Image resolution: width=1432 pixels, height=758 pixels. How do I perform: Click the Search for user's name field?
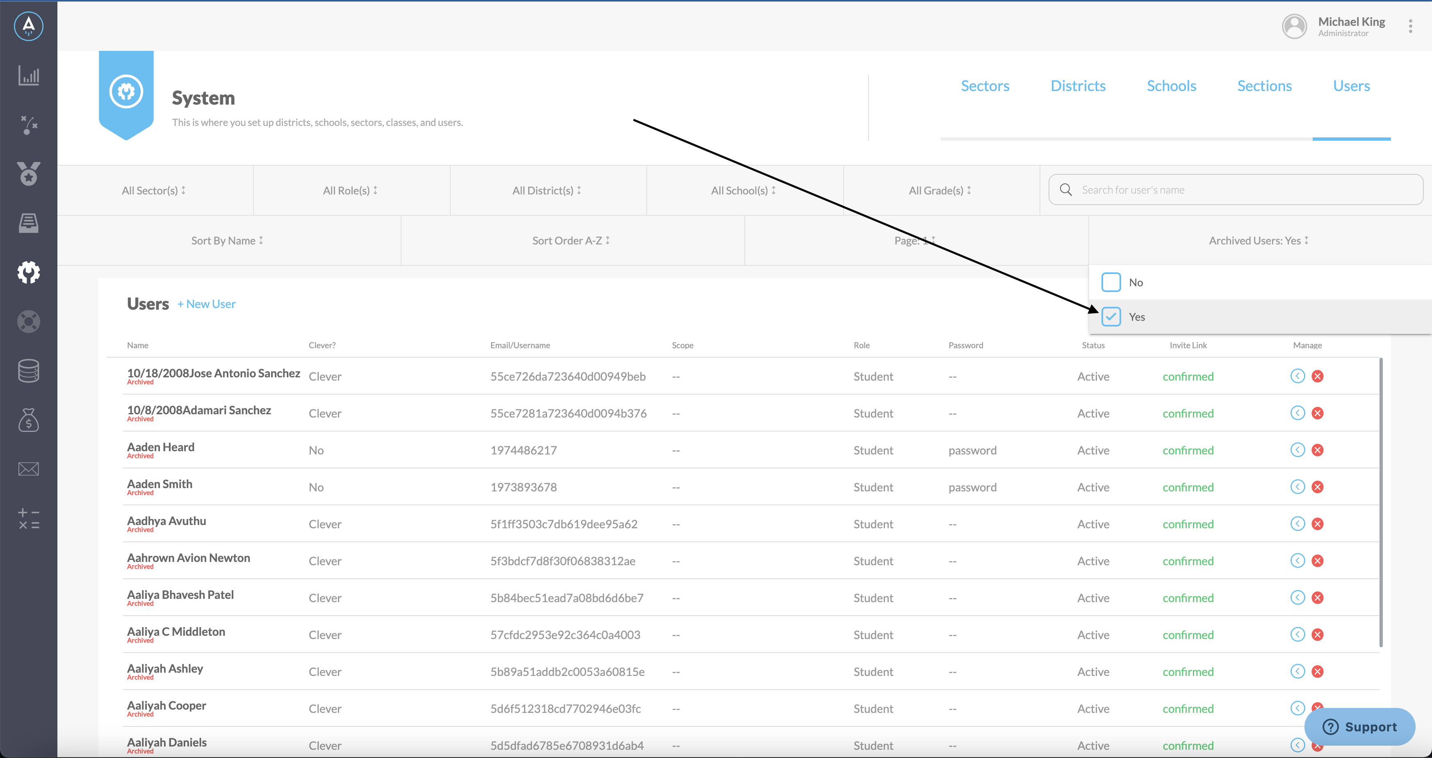1235,189
